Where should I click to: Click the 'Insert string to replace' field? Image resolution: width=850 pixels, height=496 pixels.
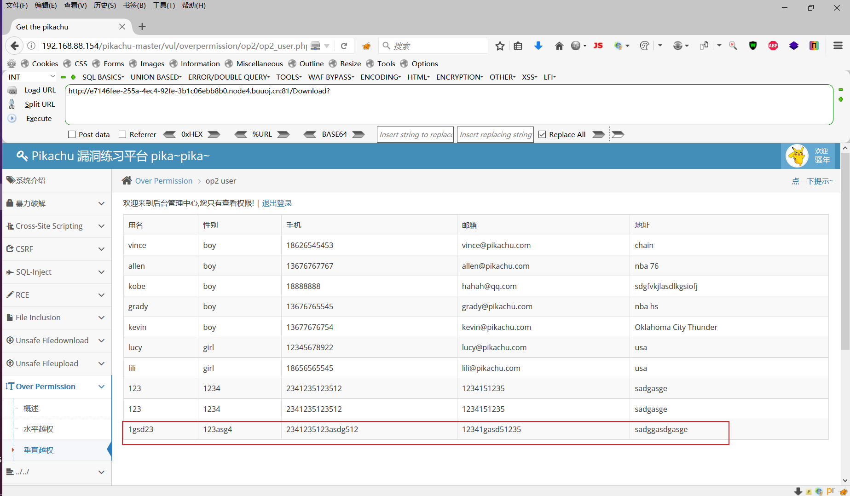point(415,134)
